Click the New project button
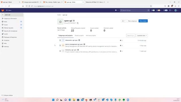 point(143,21)
